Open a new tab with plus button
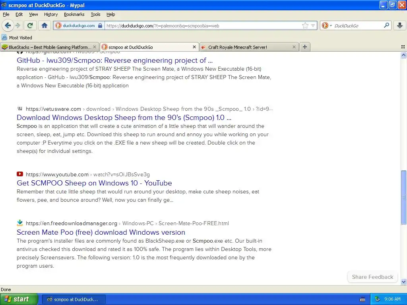Viewport: 407px width, 305px height. [x=305, y=47]
